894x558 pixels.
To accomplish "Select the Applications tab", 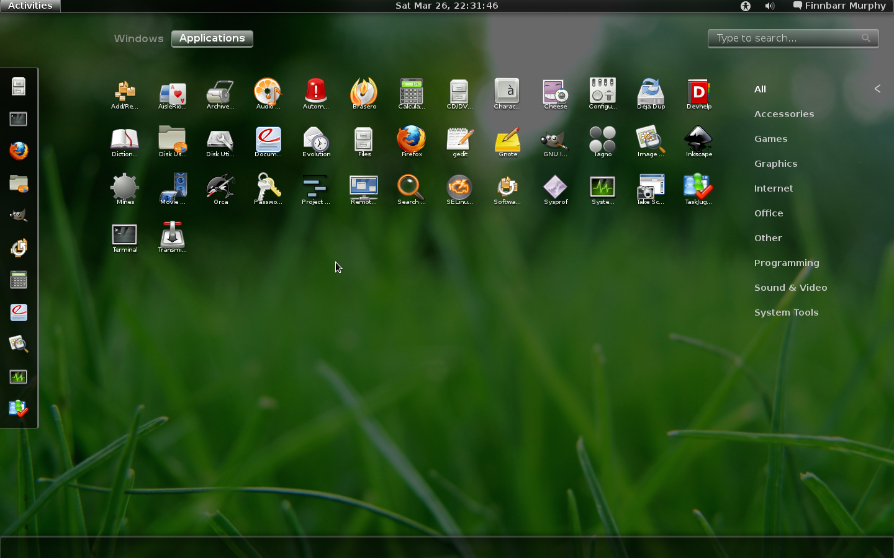I will 212,38.
